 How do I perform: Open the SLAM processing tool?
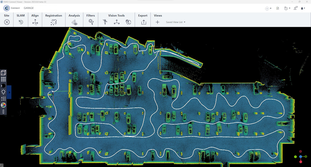[21, 22]
